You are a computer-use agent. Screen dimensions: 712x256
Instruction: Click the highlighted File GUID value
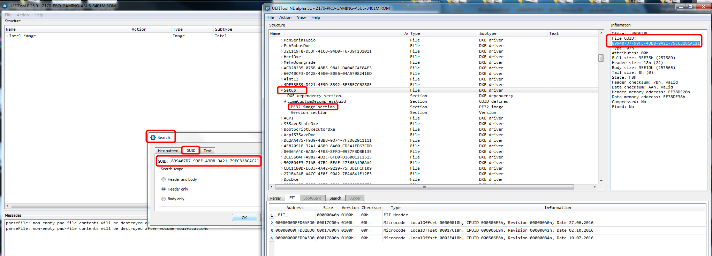656,43
